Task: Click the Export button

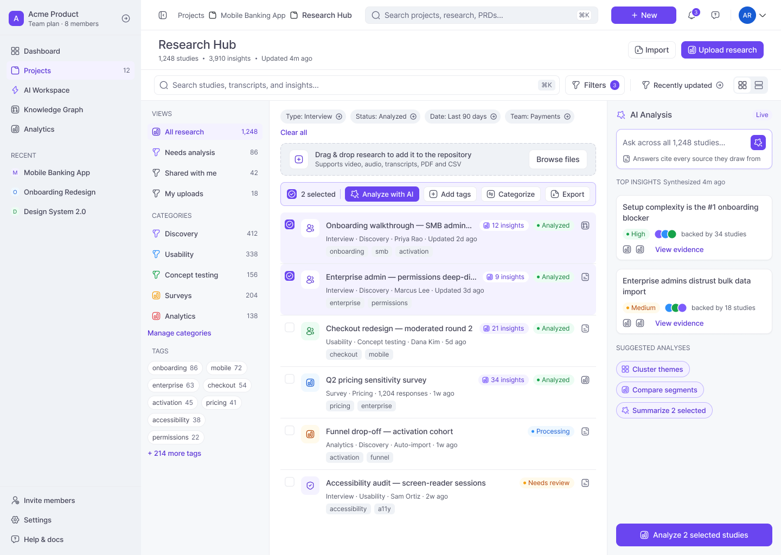Action: tap(568, 194)
